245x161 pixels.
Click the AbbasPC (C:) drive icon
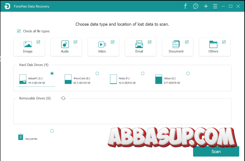23,79
